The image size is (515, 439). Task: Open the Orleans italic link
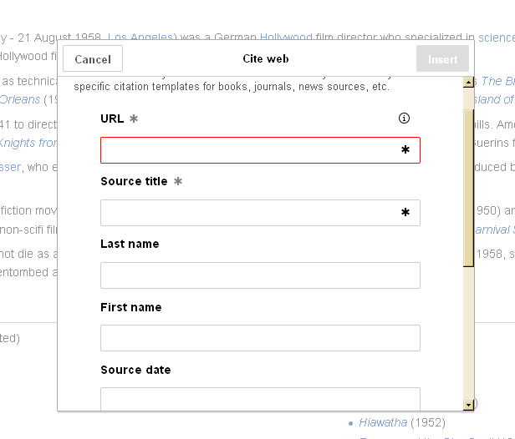pyautogui.click(x=20, y=99)
